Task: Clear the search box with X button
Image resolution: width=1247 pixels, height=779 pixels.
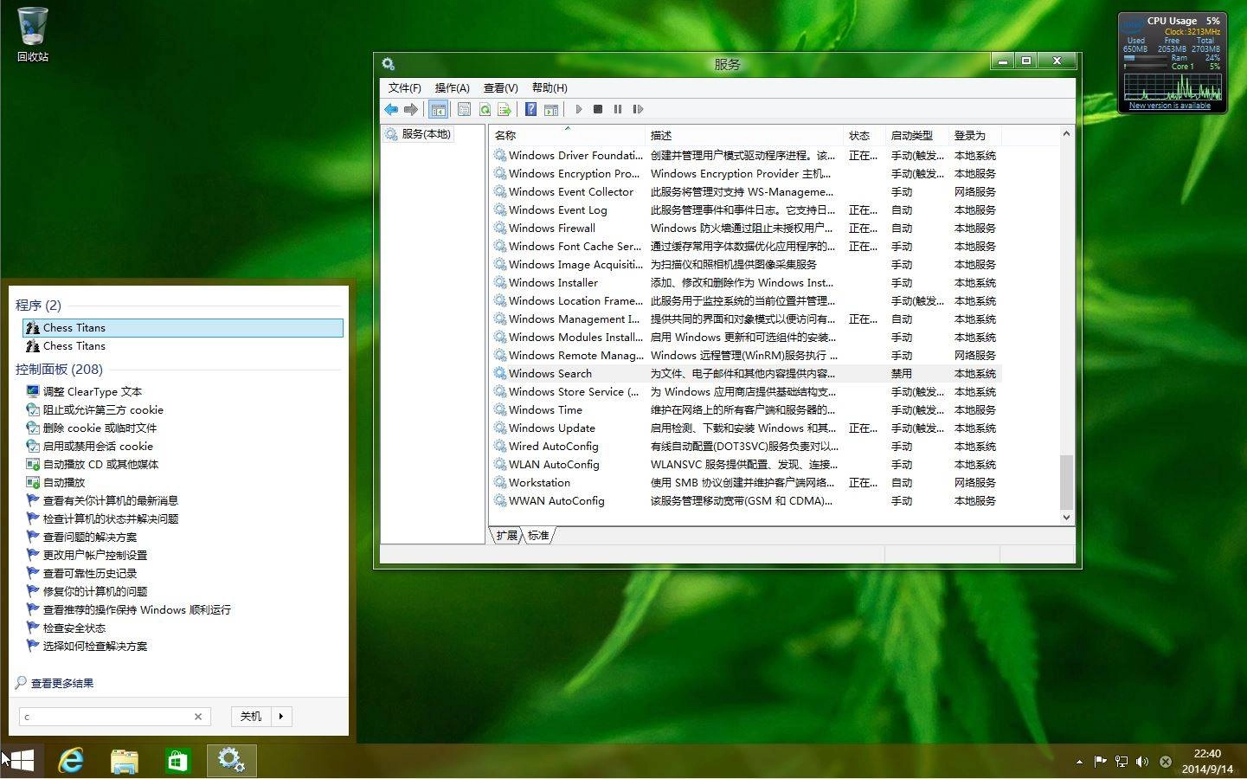Action: tap(198, 717)
